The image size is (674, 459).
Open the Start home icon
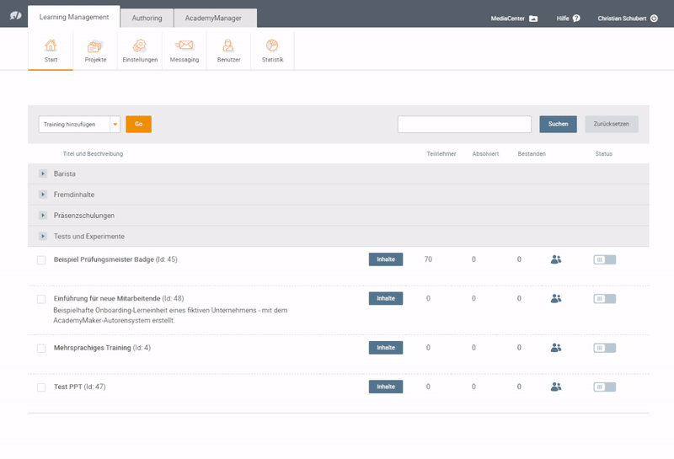pyautogui.click(x=51, y=45)
